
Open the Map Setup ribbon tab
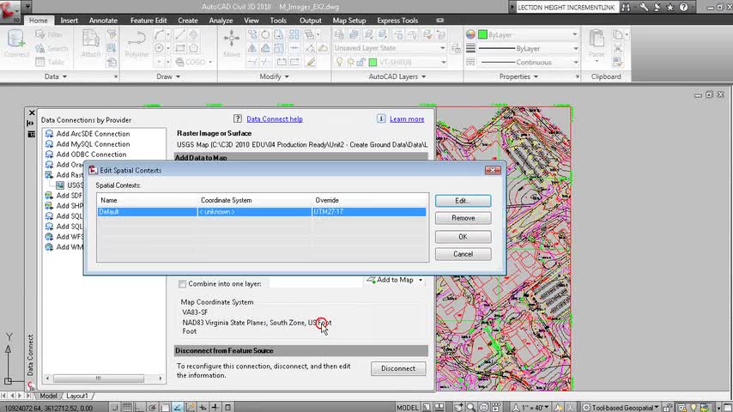[349, 21]
